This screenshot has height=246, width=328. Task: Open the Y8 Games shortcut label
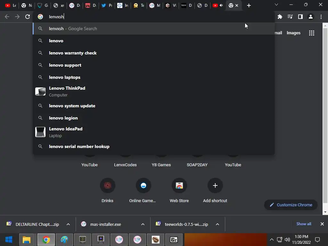pos(161,165)
